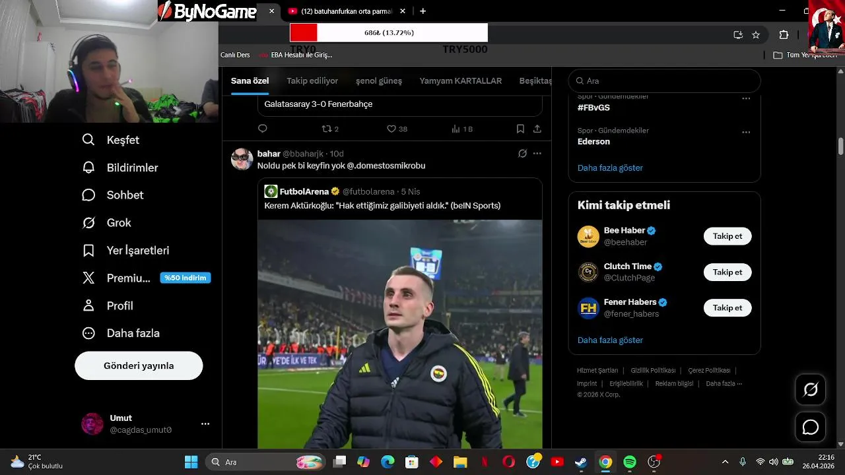Open FutbolArena quoted account name

(304, 191)
